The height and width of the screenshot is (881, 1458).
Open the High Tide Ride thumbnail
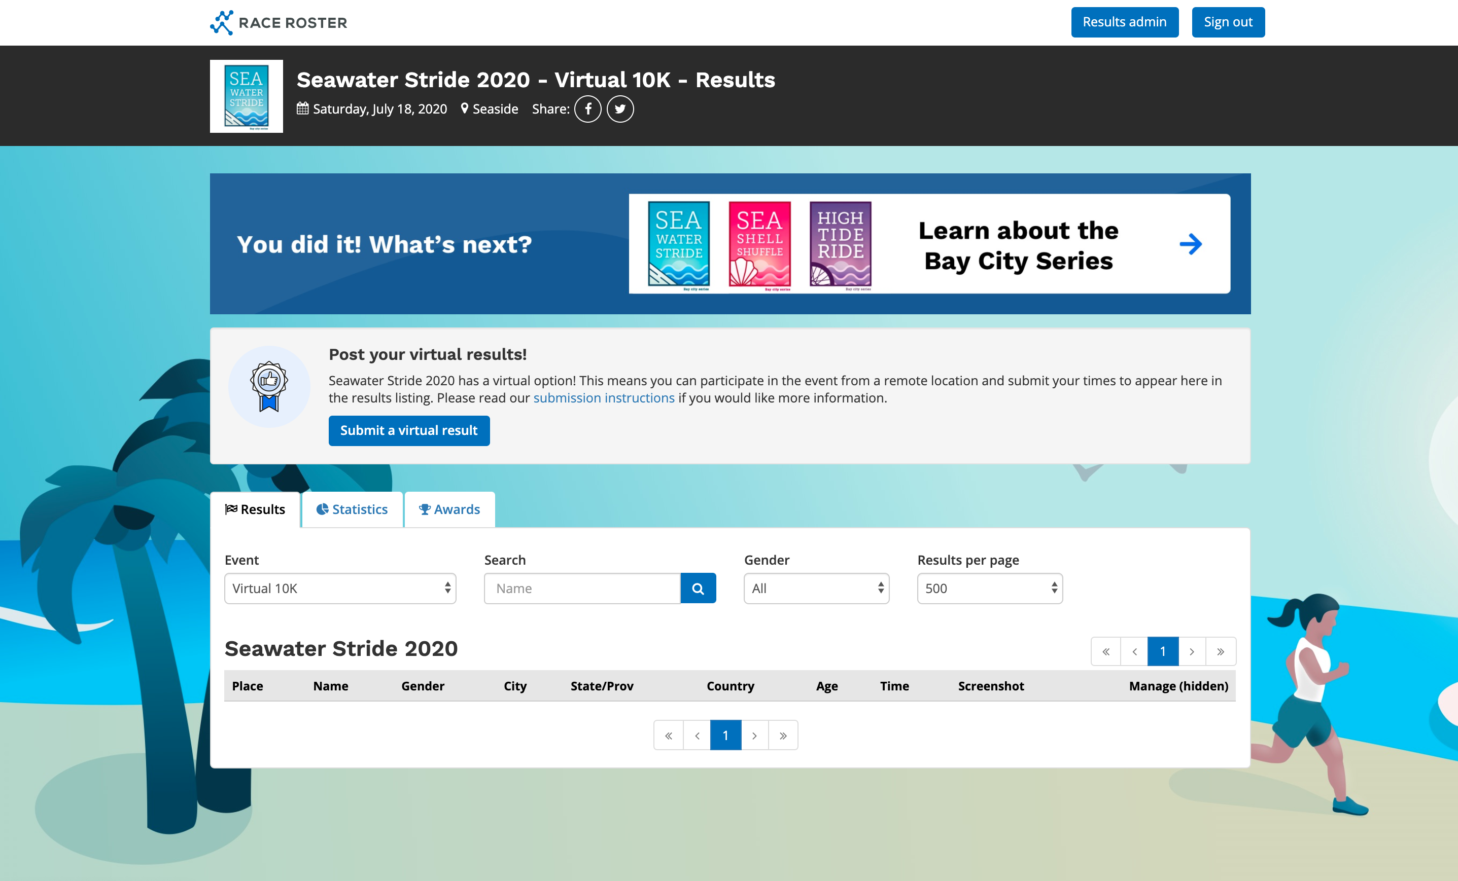click(x=840, y=244)
